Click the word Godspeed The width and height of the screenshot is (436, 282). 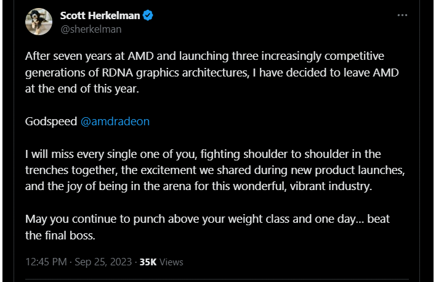[x=51, y=122]
